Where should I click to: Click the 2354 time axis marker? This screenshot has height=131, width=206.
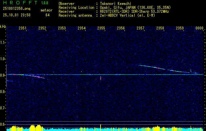(x=82, y=28)
